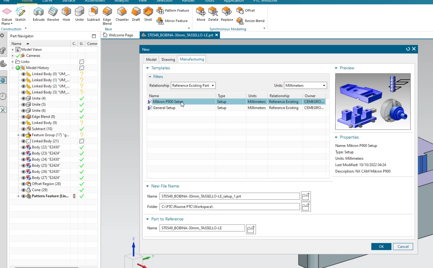Click the Cancel button
This screenshot has width=433, height=268.
tap(403, 246)
